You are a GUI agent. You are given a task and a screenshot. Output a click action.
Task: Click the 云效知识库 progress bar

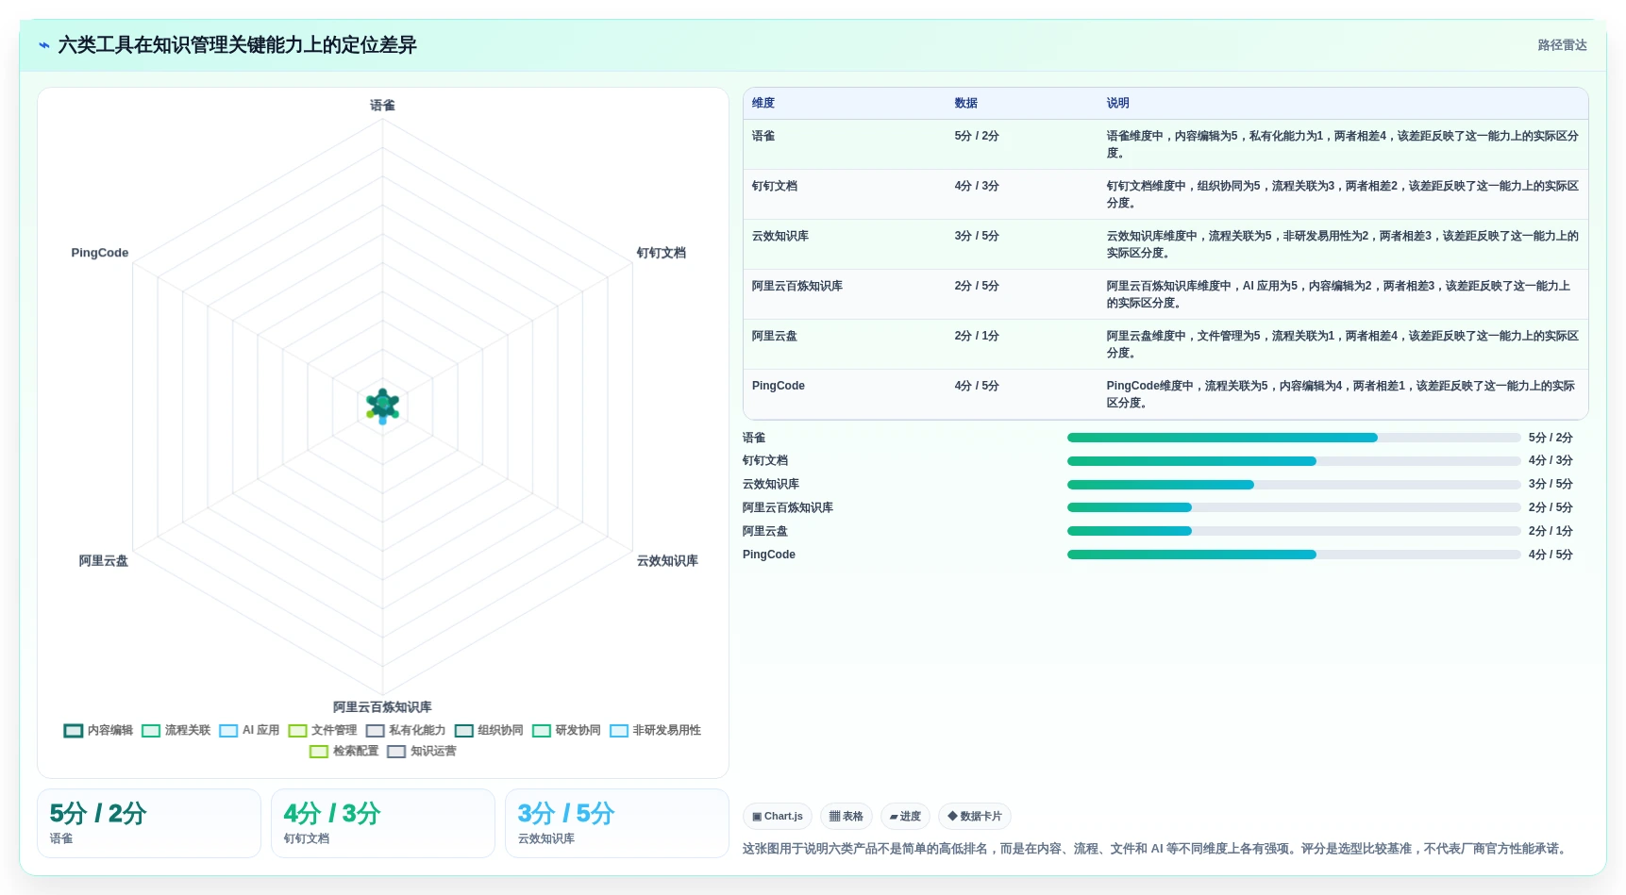(x=1294, y=485)
